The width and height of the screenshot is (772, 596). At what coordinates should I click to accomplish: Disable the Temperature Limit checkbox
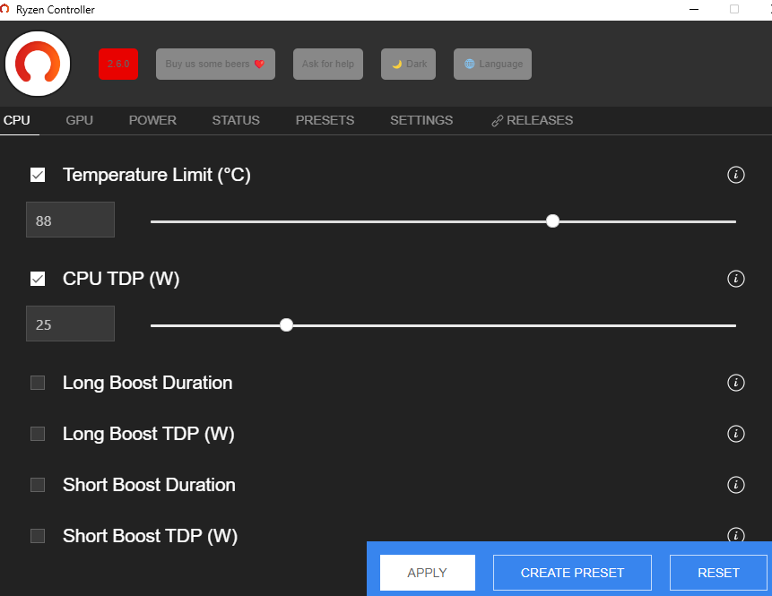[38, 175]
